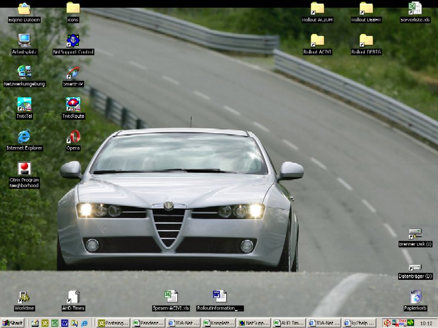This screenshot has width=438, height=328.
Task: Open Citrix Program Neighborhood icon
Action: (24, 169)
